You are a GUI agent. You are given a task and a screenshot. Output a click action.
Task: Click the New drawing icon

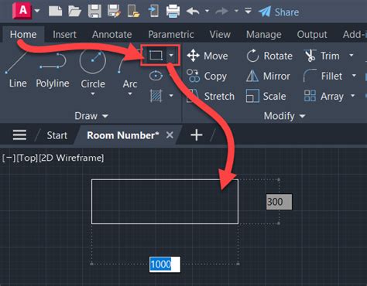tap(55, 11)
